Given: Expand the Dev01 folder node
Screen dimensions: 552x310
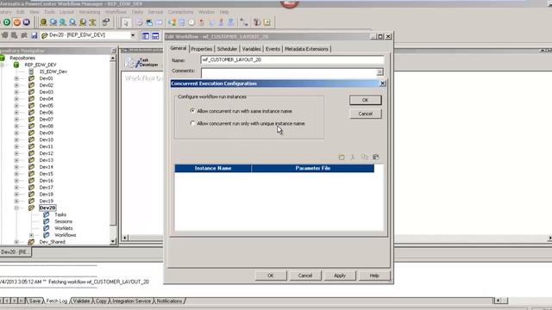Looking at the screenshot, I should click(16, 78).
